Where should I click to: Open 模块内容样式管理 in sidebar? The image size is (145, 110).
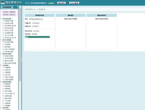(x=10, y=63)
